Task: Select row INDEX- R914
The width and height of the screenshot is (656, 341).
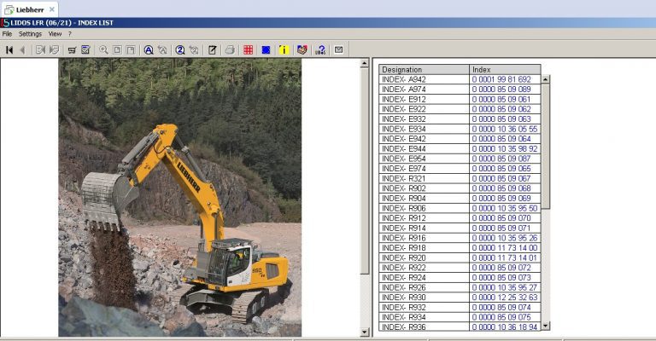Action: coord(460,228)
